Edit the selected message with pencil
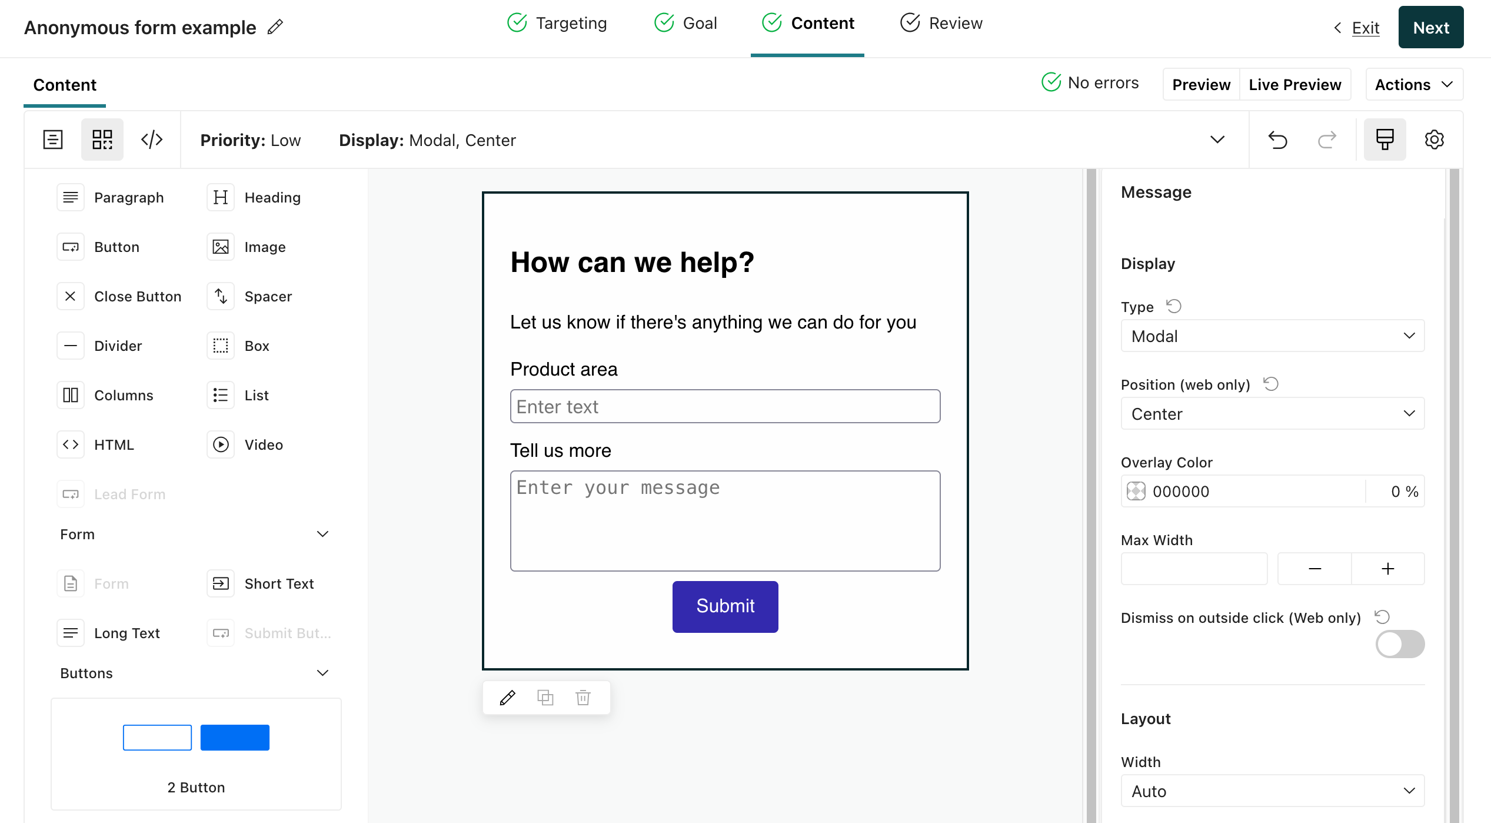Screen dimensions: 1491x823 tap(507, 698)
